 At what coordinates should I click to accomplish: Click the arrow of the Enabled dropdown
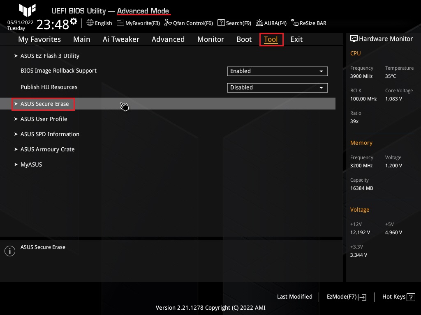(x=321, y=71)
